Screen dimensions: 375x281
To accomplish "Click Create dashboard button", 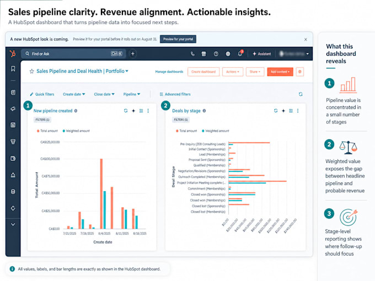I will click(x=203, y=72).
